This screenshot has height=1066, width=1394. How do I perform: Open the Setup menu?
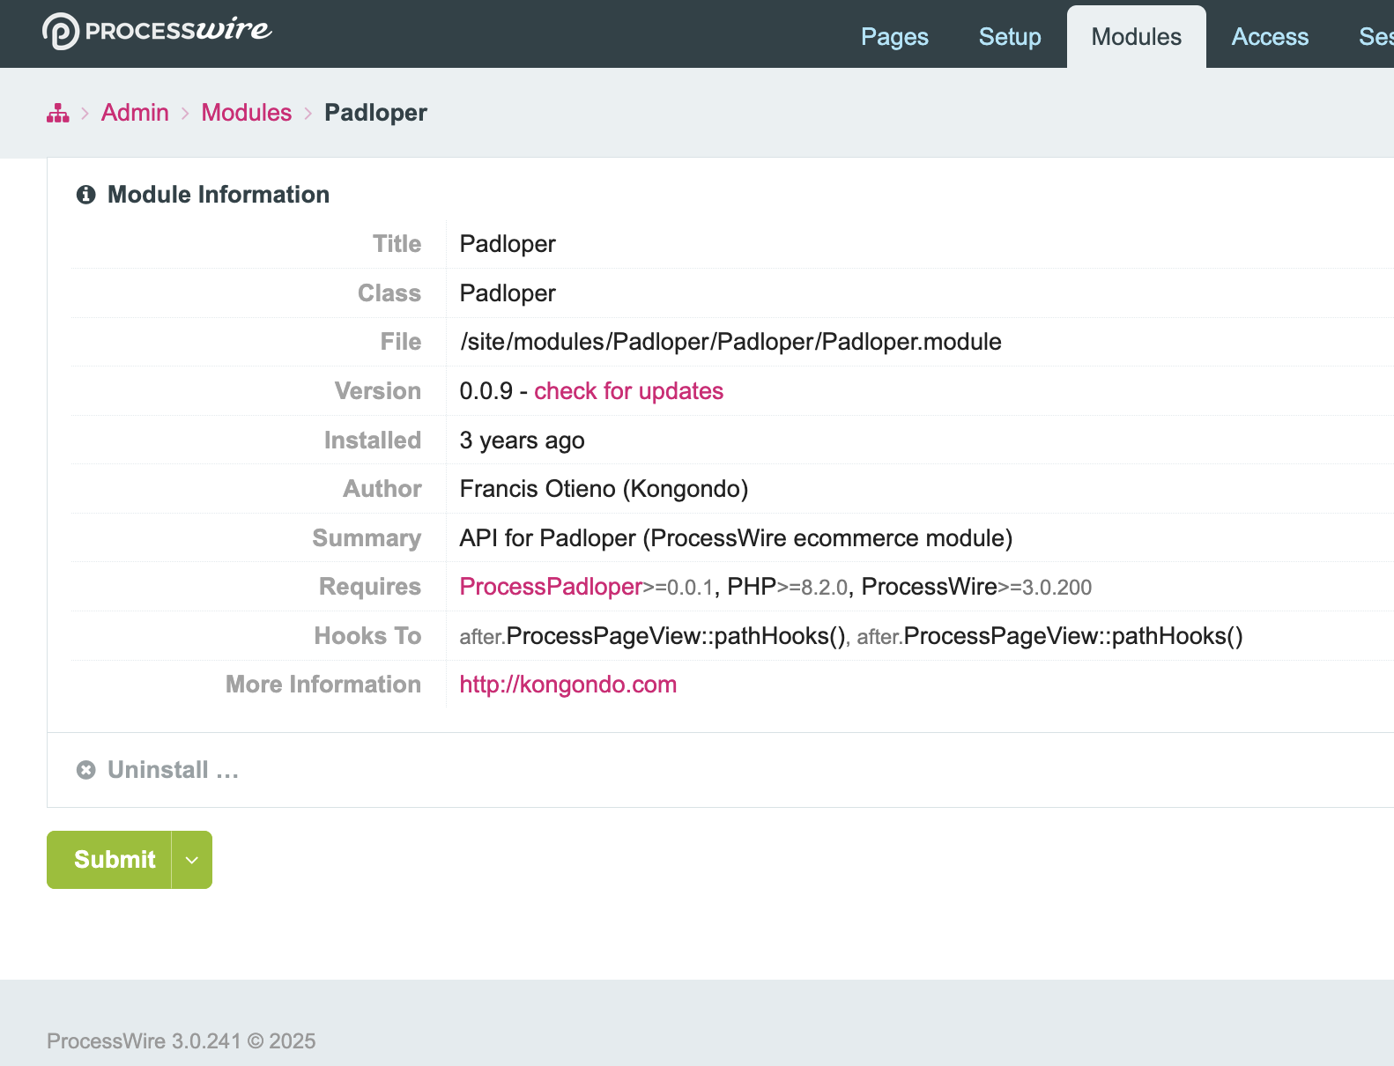[x=1010, y=37]
